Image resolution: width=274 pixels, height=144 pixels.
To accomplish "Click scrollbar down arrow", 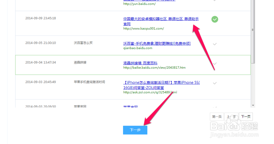I will coord(253,105).
